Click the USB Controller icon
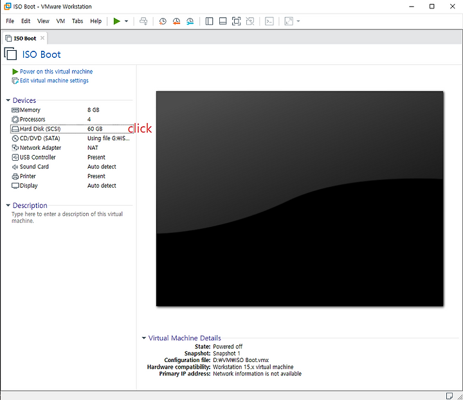 (15, 158)
